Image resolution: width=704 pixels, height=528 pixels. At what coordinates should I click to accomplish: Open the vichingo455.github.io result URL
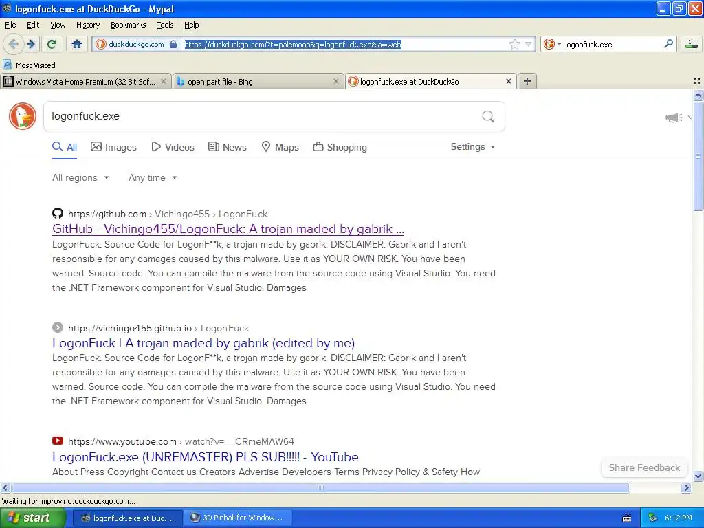[x=130, y=328]
